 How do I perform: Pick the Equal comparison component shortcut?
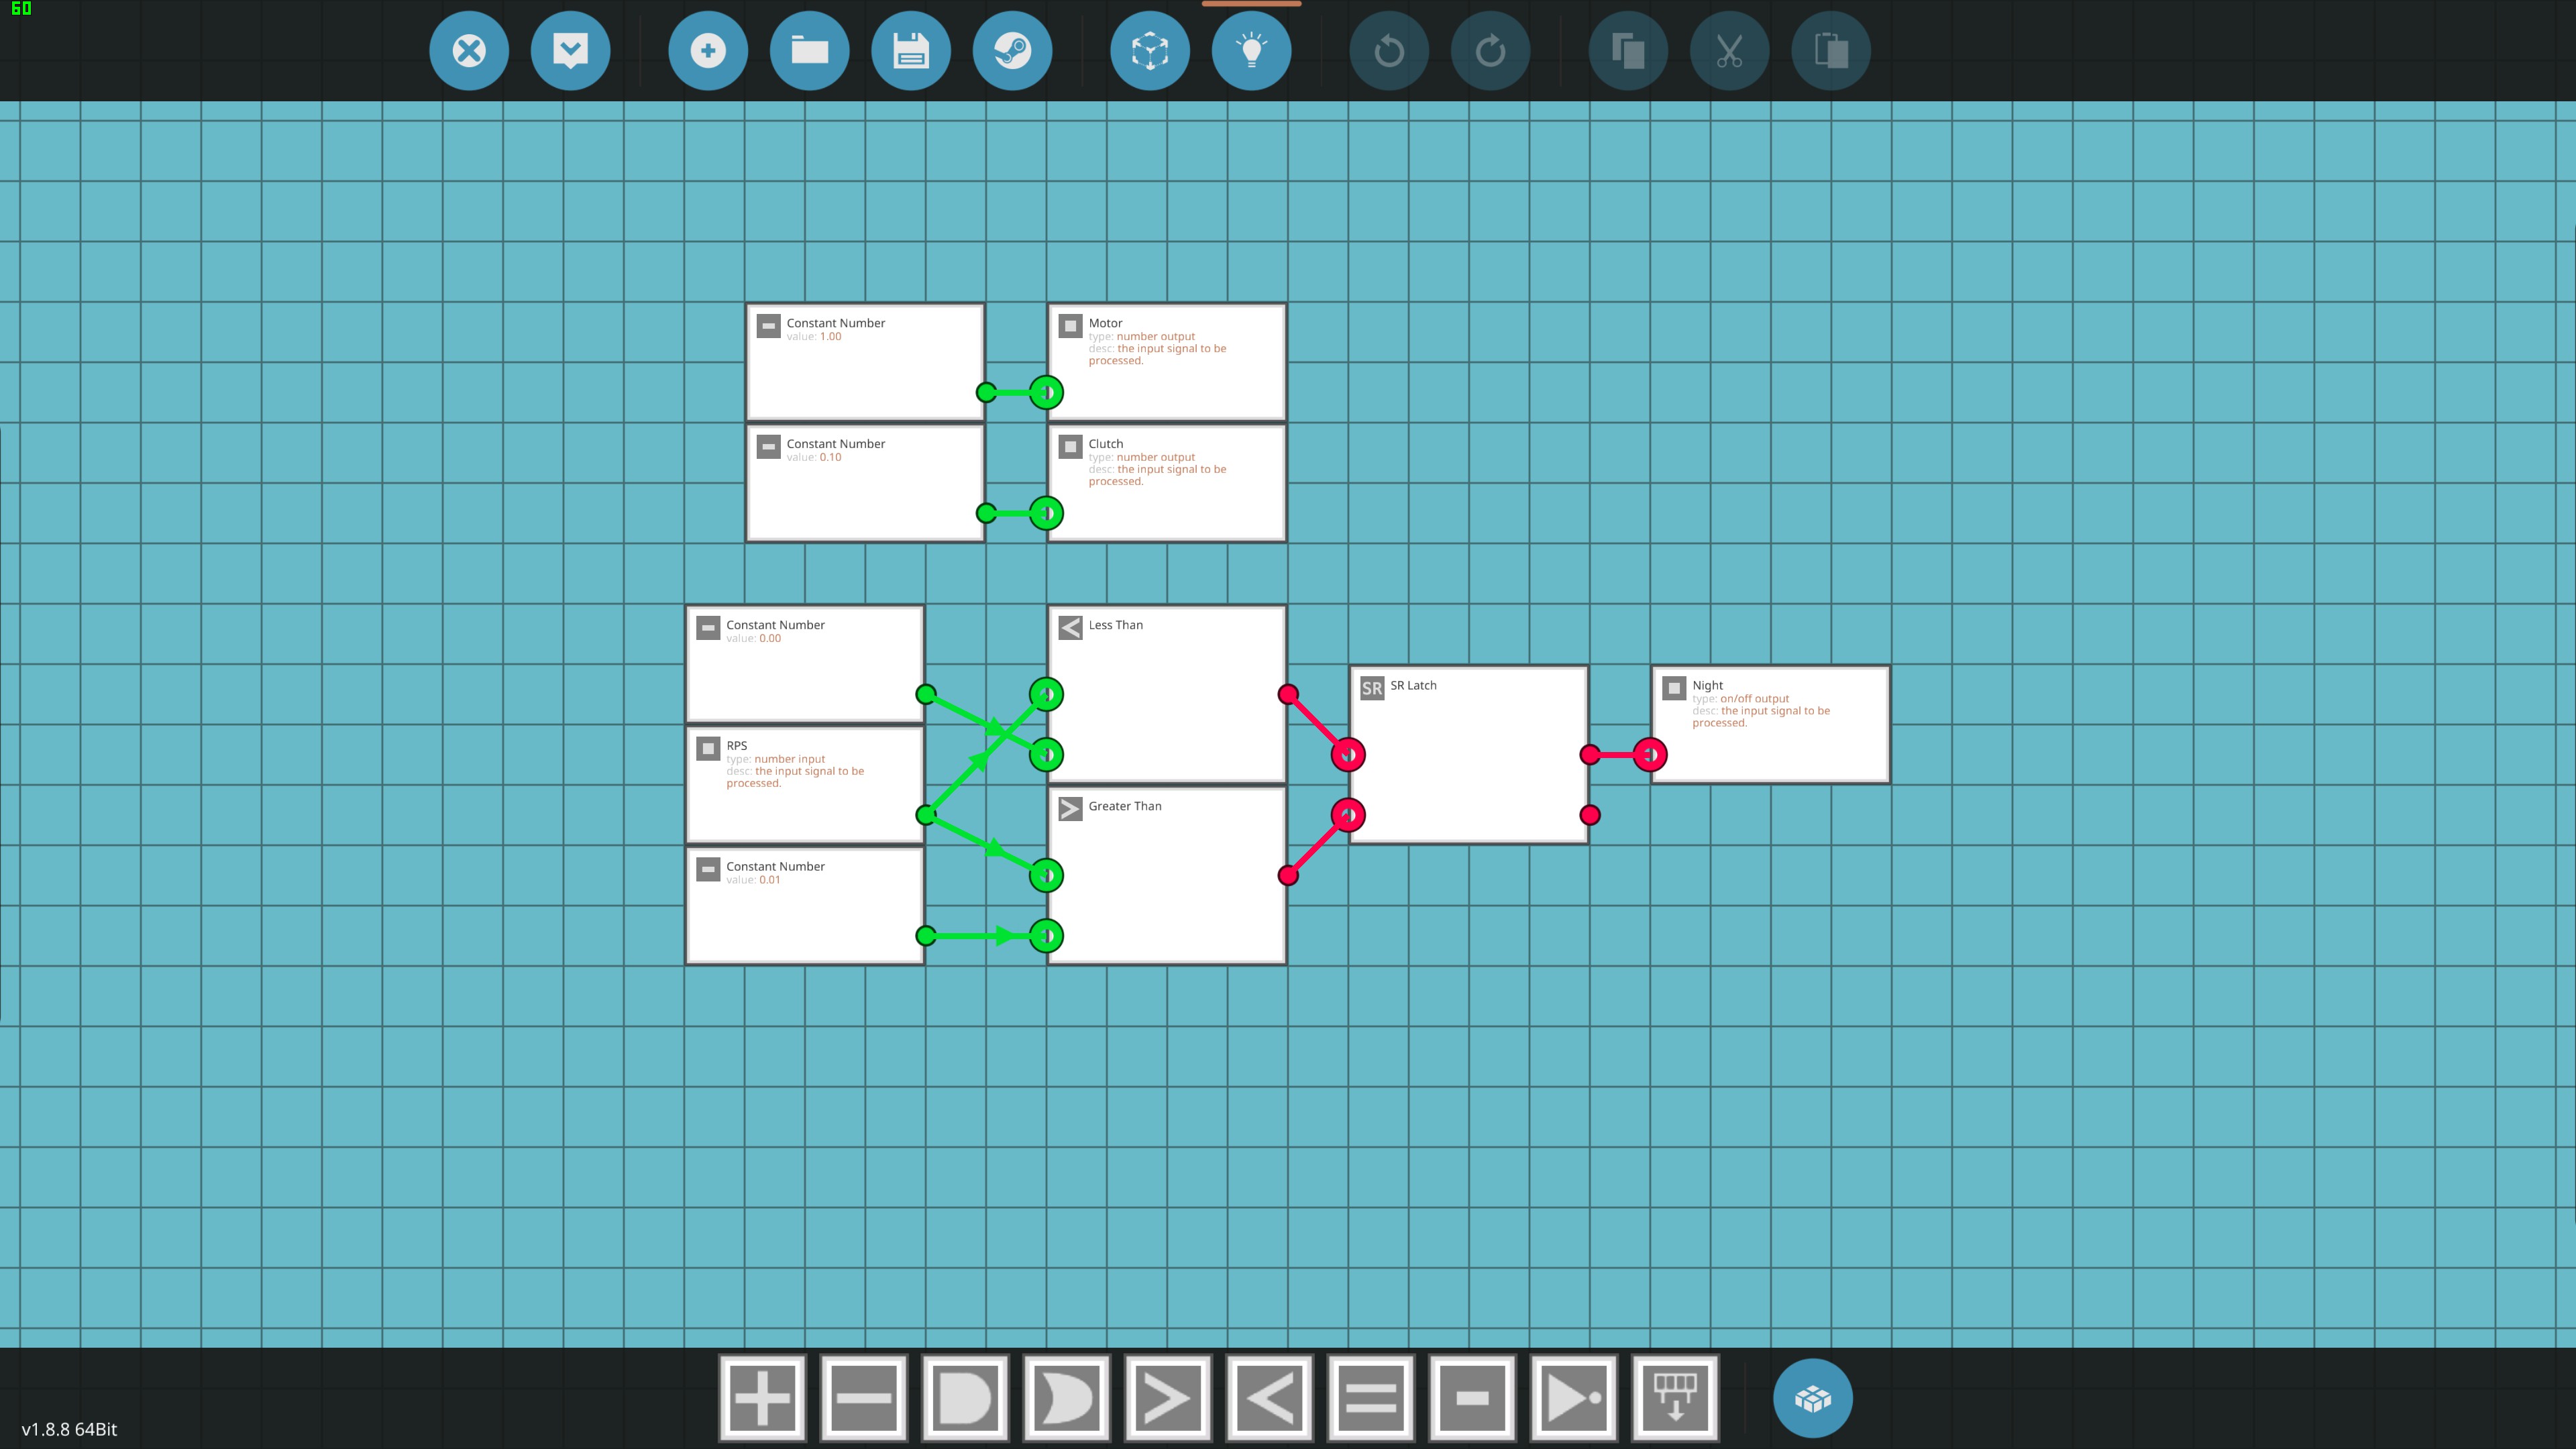[1370, 1397]
